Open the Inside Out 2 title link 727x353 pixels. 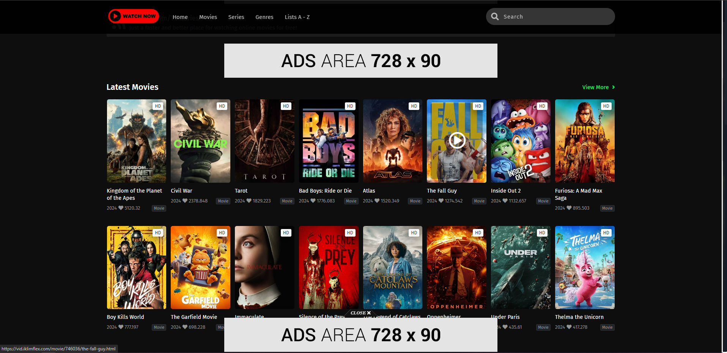tap(506, 191)
